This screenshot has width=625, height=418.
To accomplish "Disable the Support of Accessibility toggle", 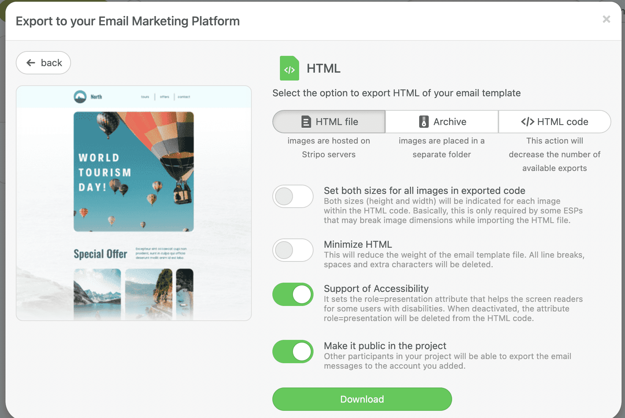I will [x=293, y=294].
